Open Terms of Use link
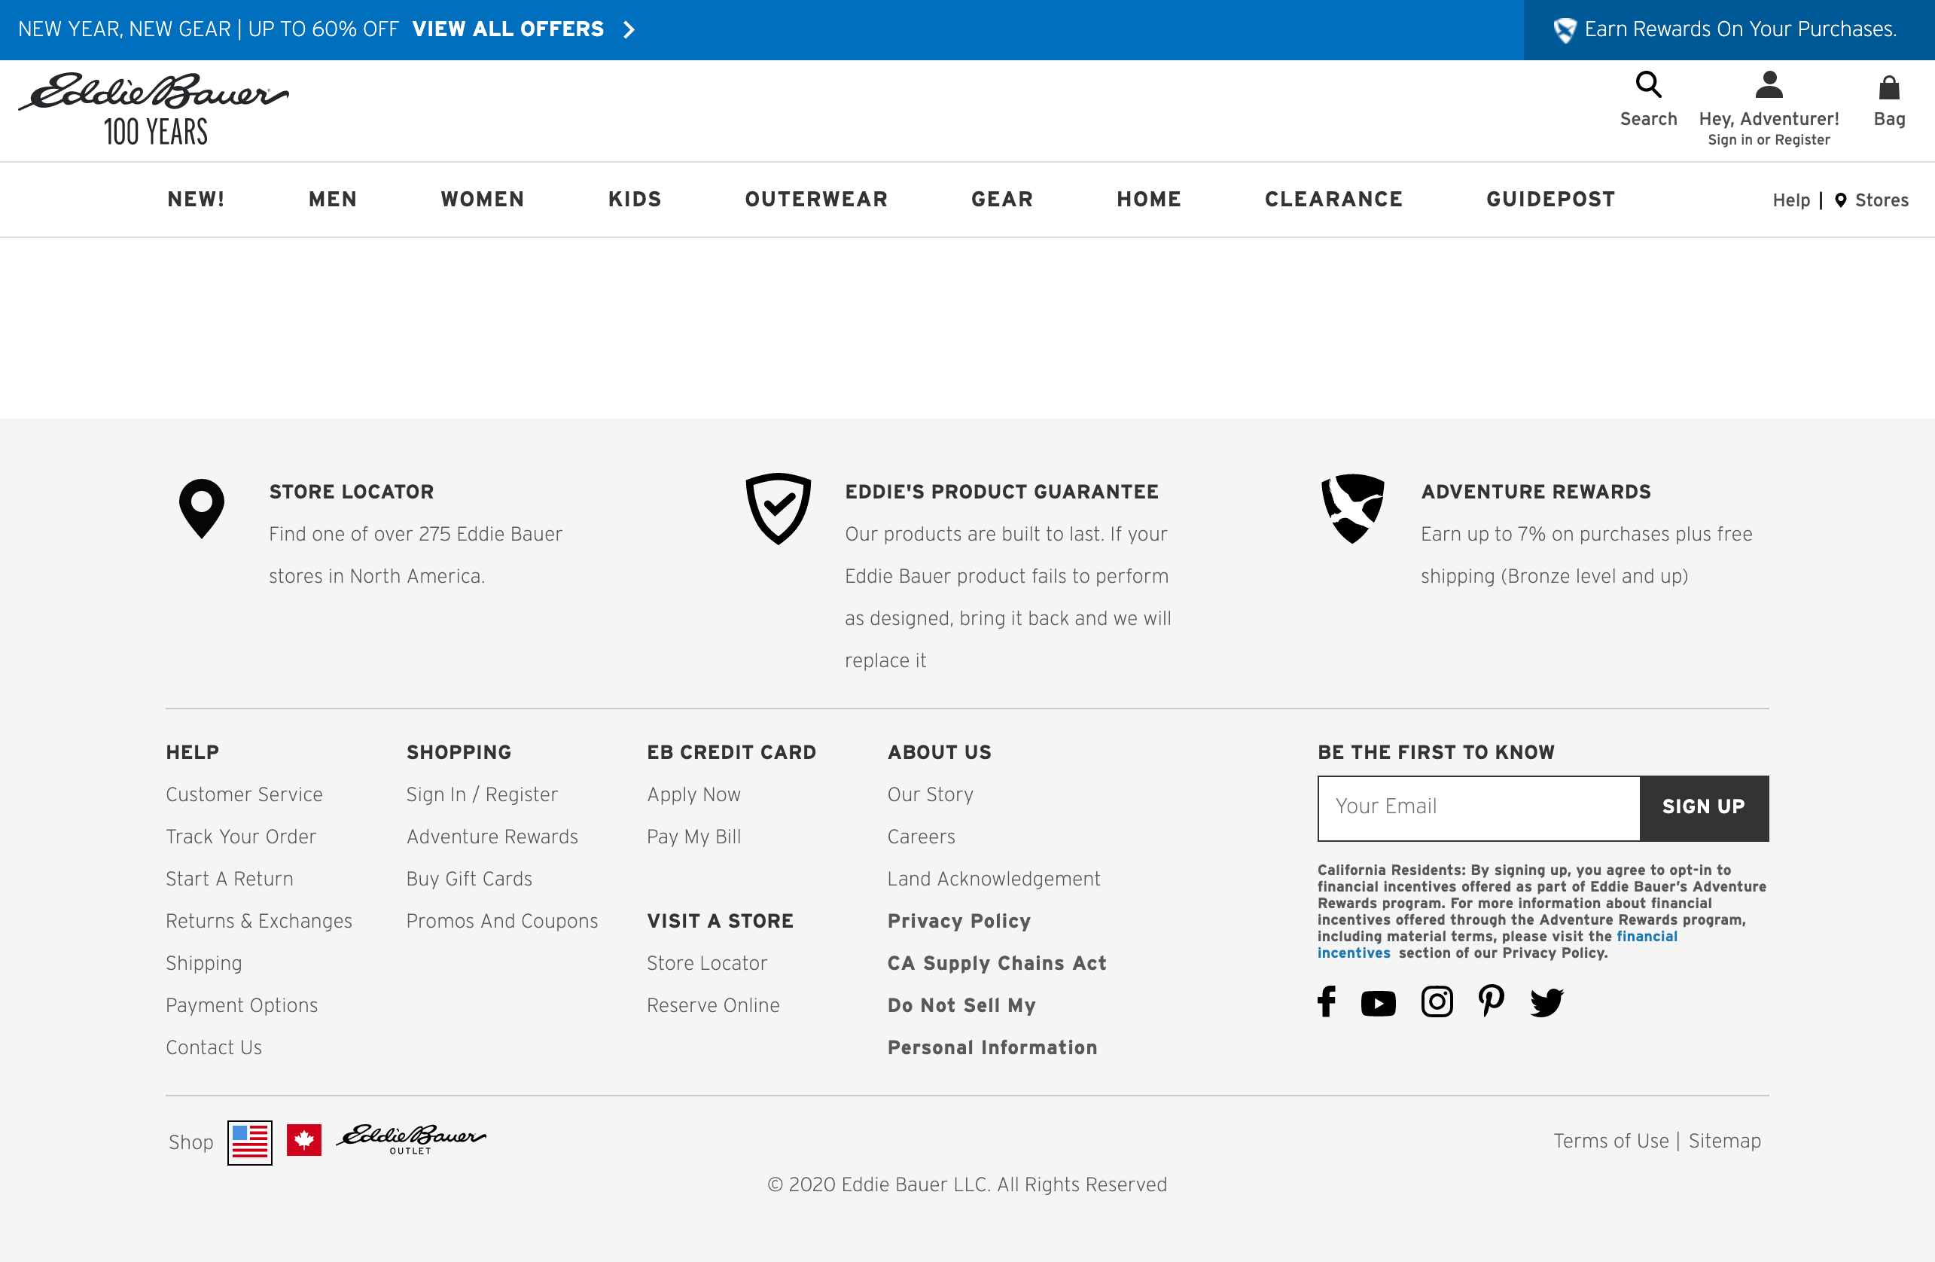Viewport: 1935px width, 1262px height. (1610, 1141)
